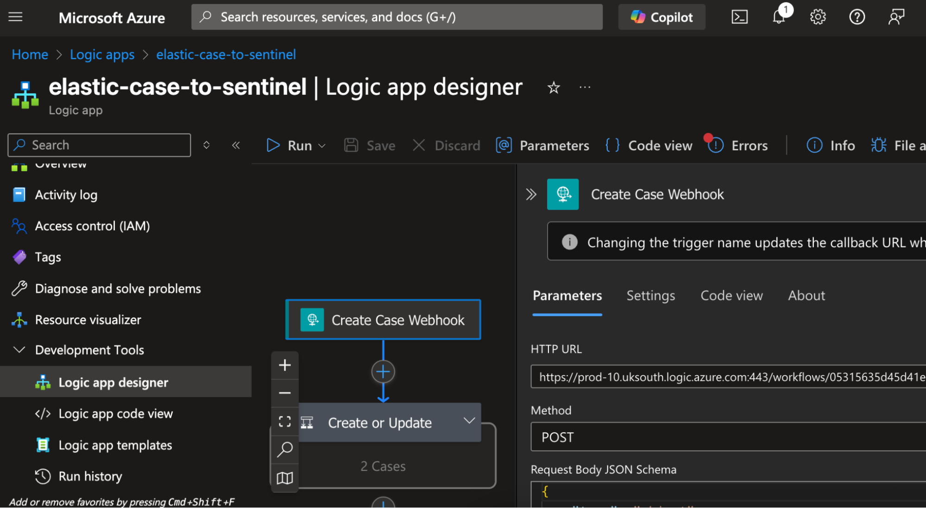Open the Help question mark icon
926x508 pixels.
857,17
